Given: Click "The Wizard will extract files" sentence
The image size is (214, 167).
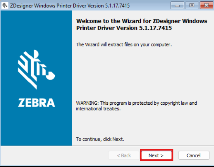Looking at the screenshot, I should [x=124, y=44].
